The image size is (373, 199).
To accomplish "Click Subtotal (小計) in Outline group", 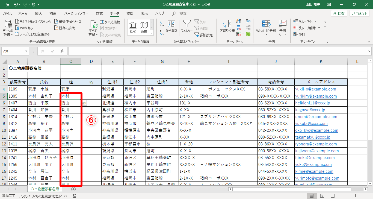I will [x=299, y=34].
